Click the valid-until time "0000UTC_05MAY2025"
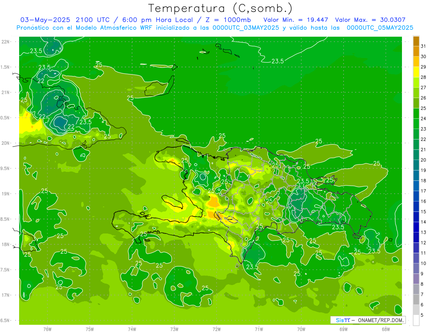Image resolution: width=433 pixels, height=334 pixels. point(380,28)
